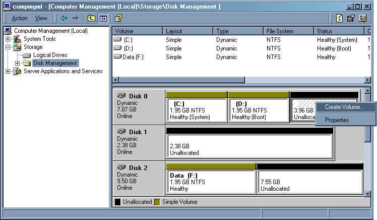This screenshot has height=220, width=377.
Task: Click the Disk Management folder icon
Action: coord(27,63)
